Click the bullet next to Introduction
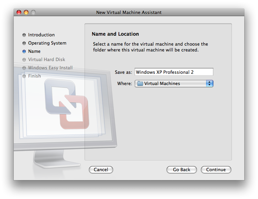 point(24,35)
